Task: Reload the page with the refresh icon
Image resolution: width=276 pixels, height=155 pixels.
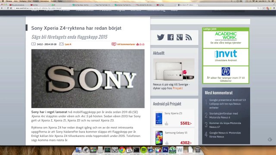Action: (8, 8)
